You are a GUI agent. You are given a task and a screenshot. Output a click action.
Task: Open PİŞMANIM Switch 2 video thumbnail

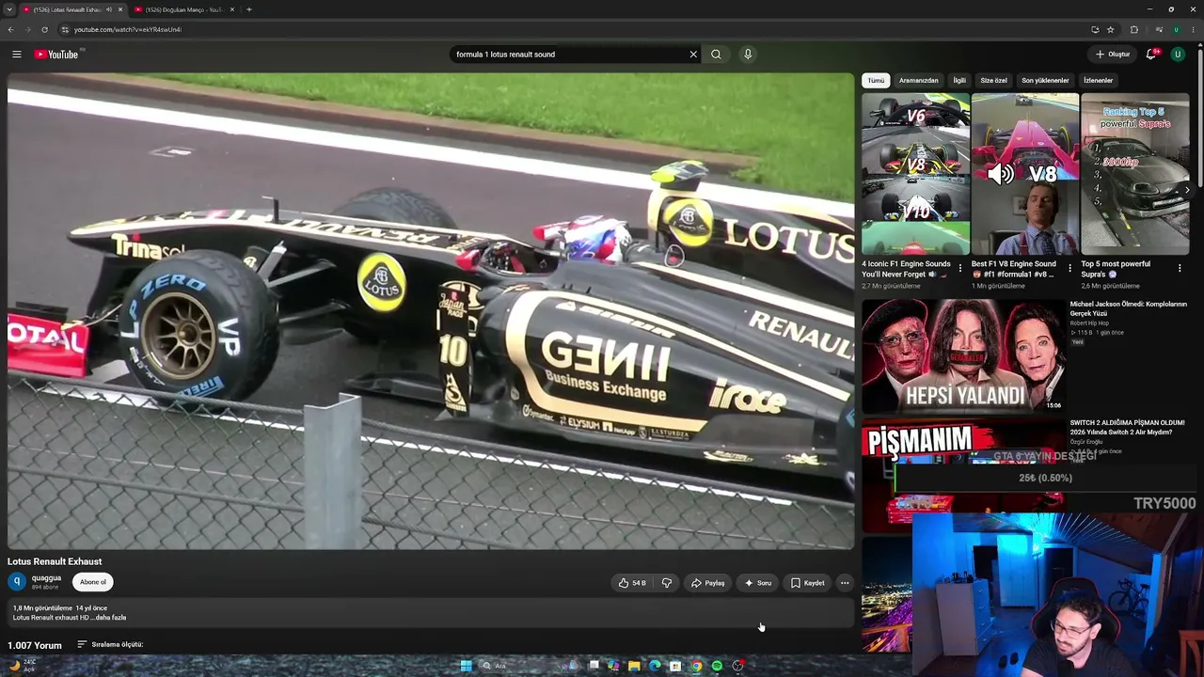pos(963,476)
